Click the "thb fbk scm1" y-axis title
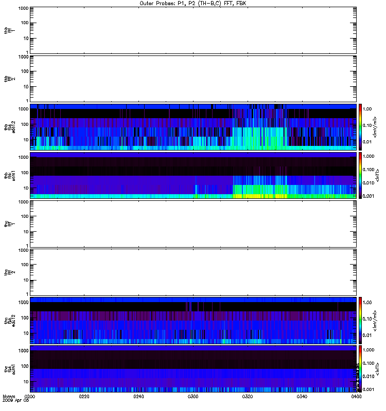386x411 pixels. (x=9, y=175)
